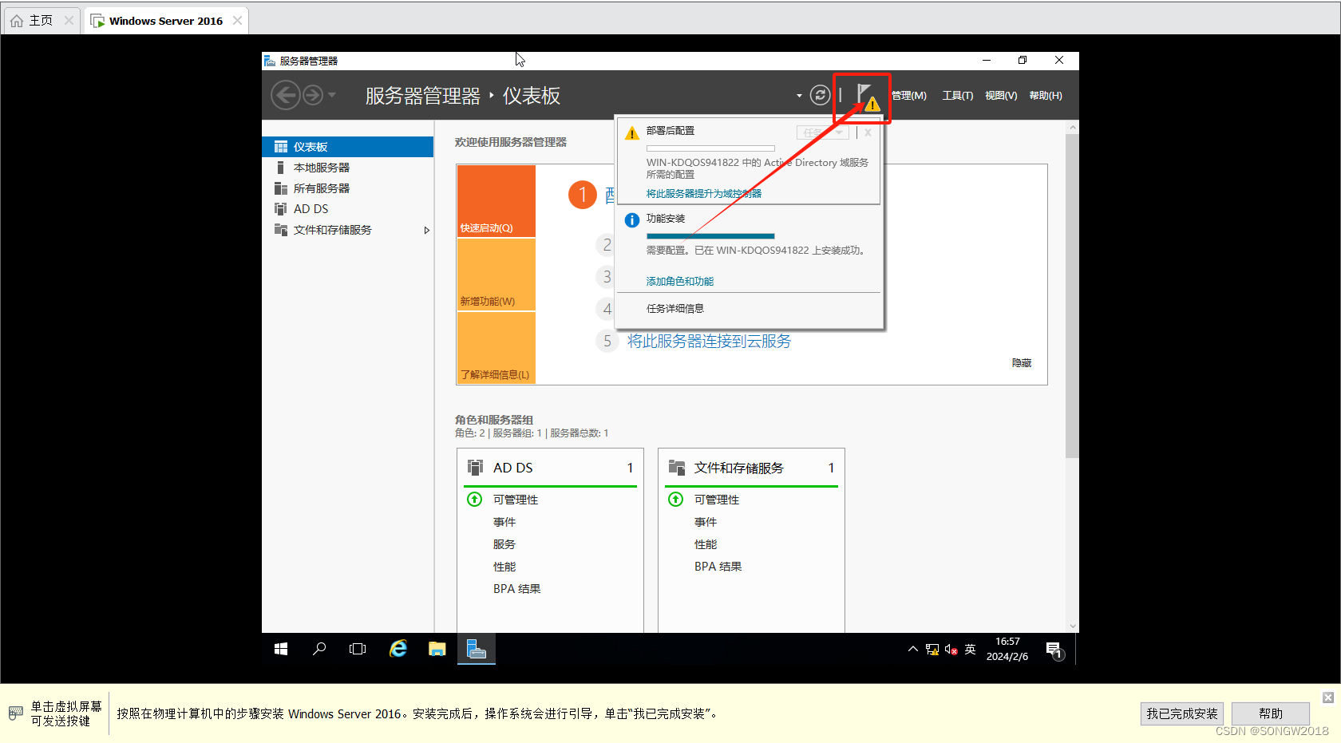Click the 英 input method indicator
The image size is (1341, 743).
click(x=970, y=650)
